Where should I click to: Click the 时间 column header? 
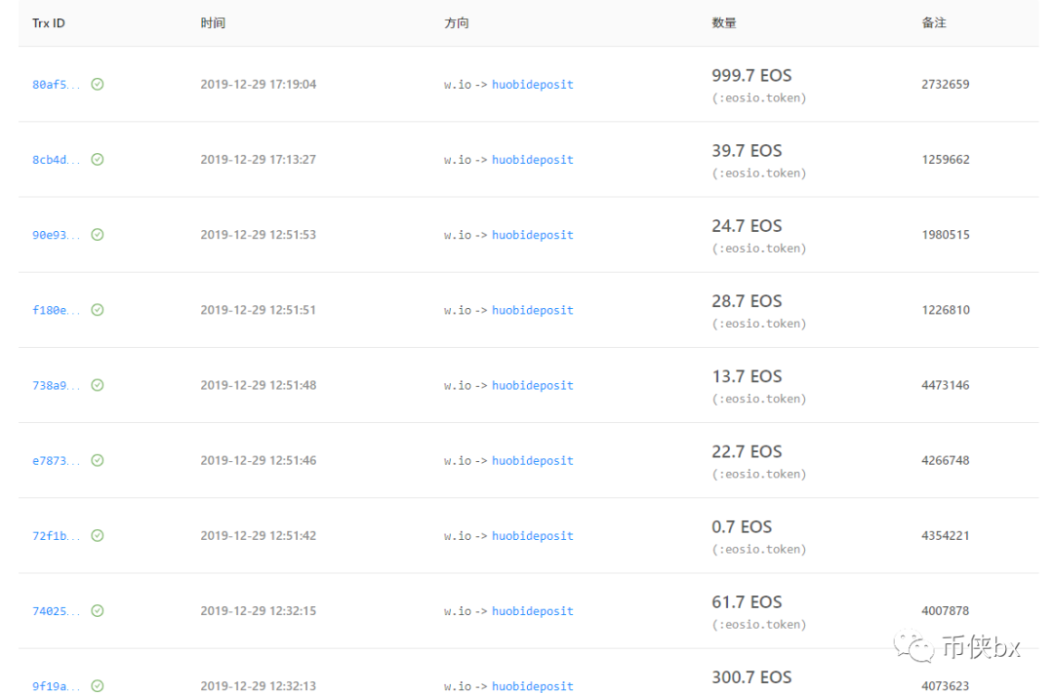pyautogui.click(x=213, y=22)
